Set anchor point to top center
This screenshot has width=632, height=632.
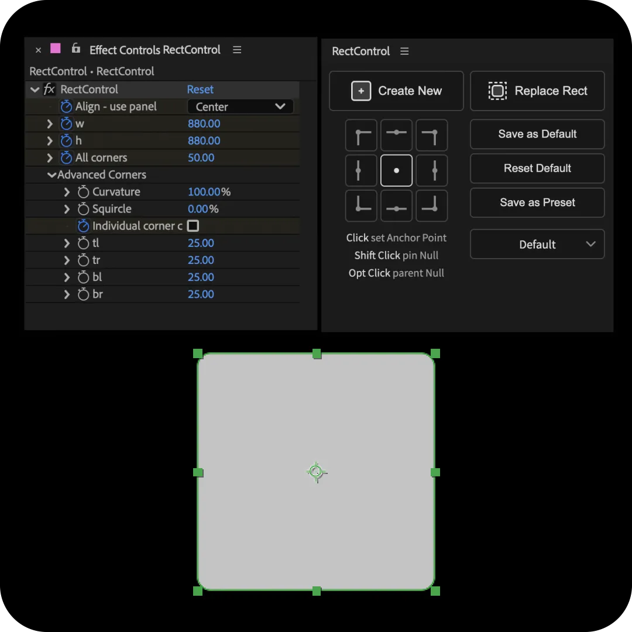tap(396, 135)
